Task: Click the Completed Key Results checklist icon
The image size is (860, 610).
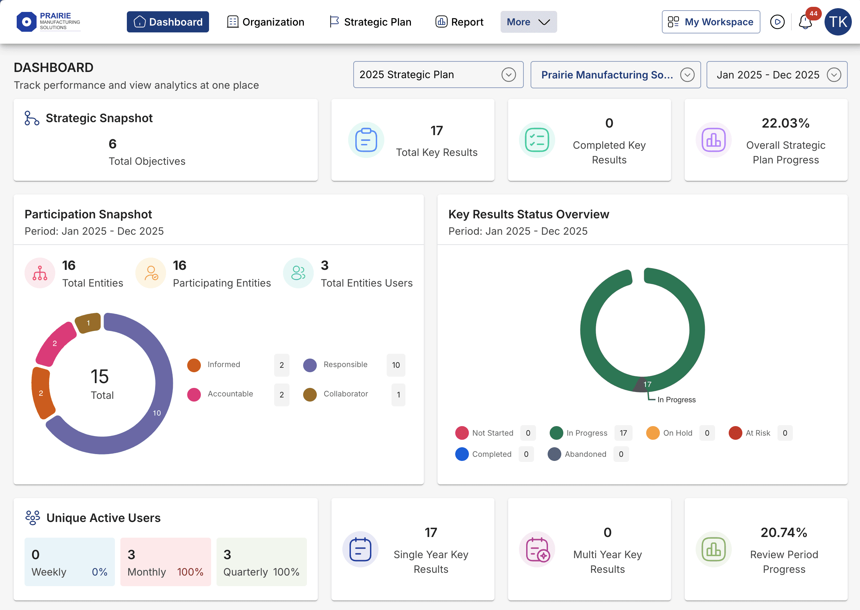Action: tap(537, 140)
